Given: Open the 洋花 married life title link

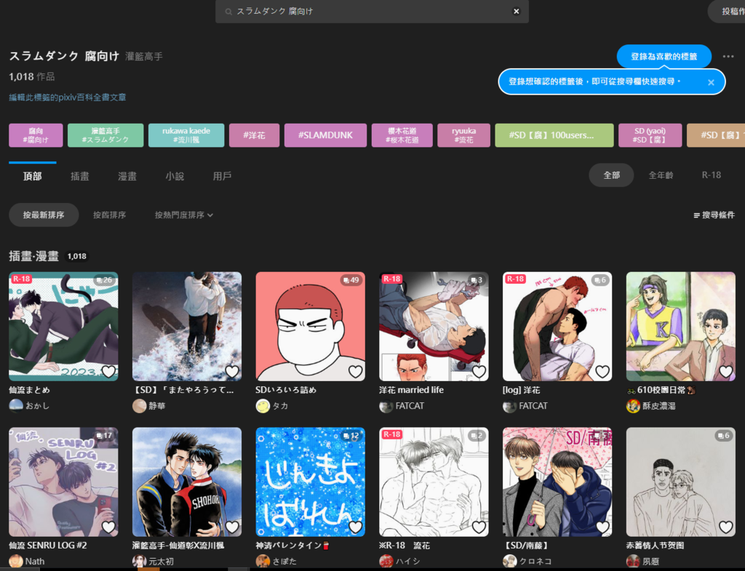Looking at the screenshot, I should click(412, 390).
